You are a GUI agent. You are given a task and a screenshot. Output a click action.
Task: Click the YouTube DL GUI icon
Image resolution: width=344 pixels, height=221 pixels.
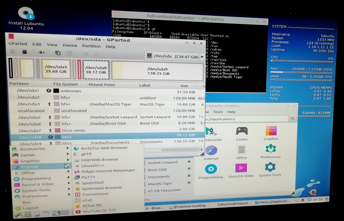tap(77, 212)
